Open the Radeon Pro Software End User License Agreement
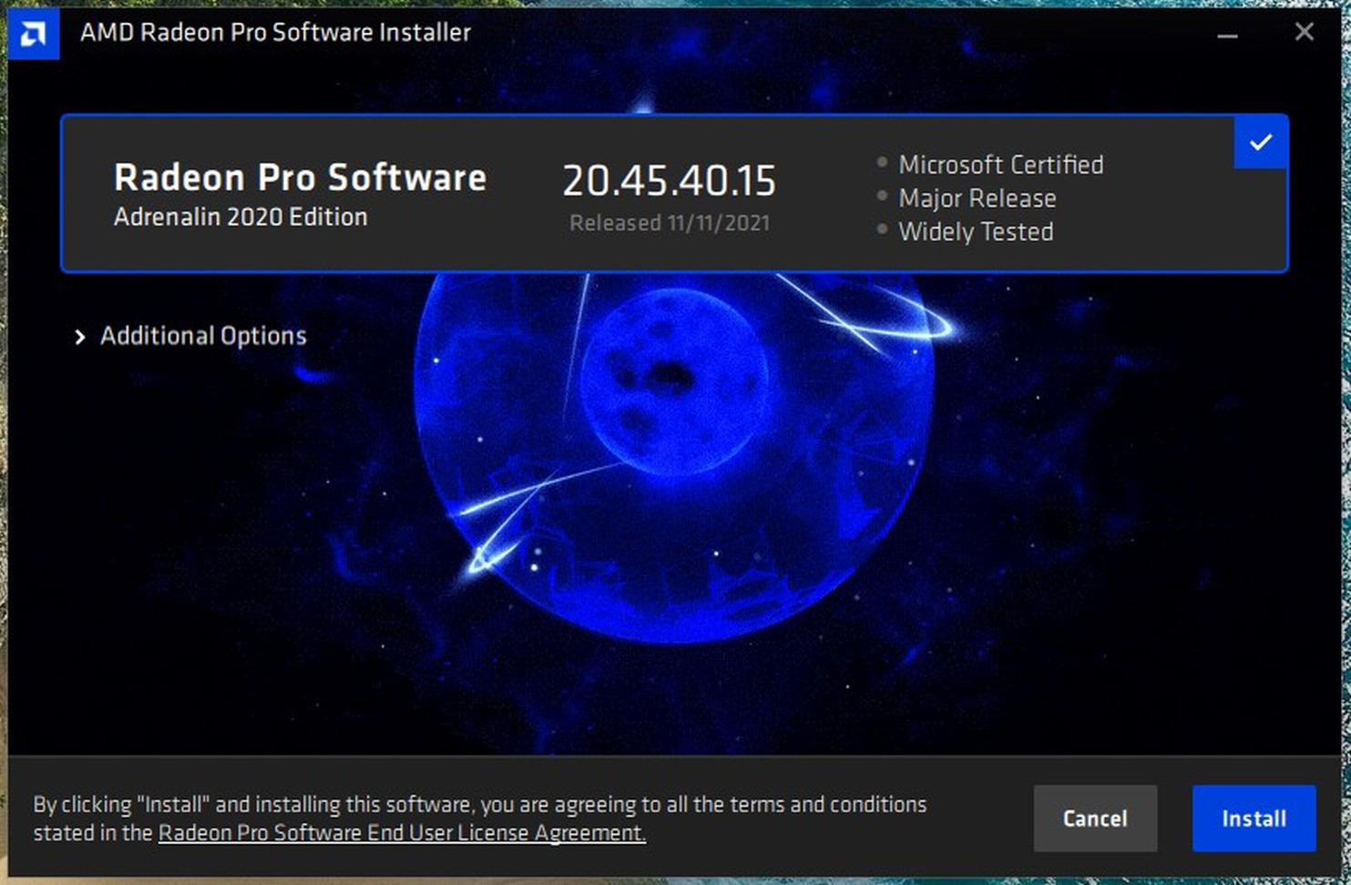This screenshot has width=1351, height=885. click(x=402, y=833)
